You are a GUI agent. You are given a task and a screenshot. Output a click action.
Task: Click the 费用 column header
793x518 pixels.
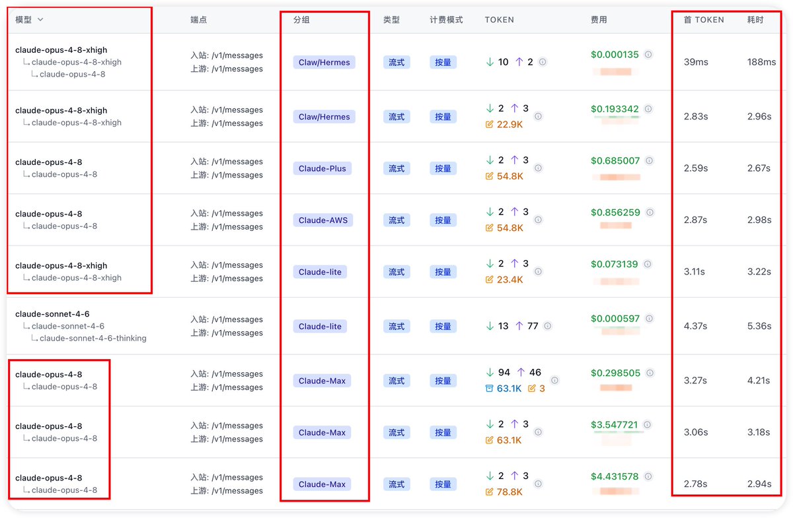click(599, 20)
